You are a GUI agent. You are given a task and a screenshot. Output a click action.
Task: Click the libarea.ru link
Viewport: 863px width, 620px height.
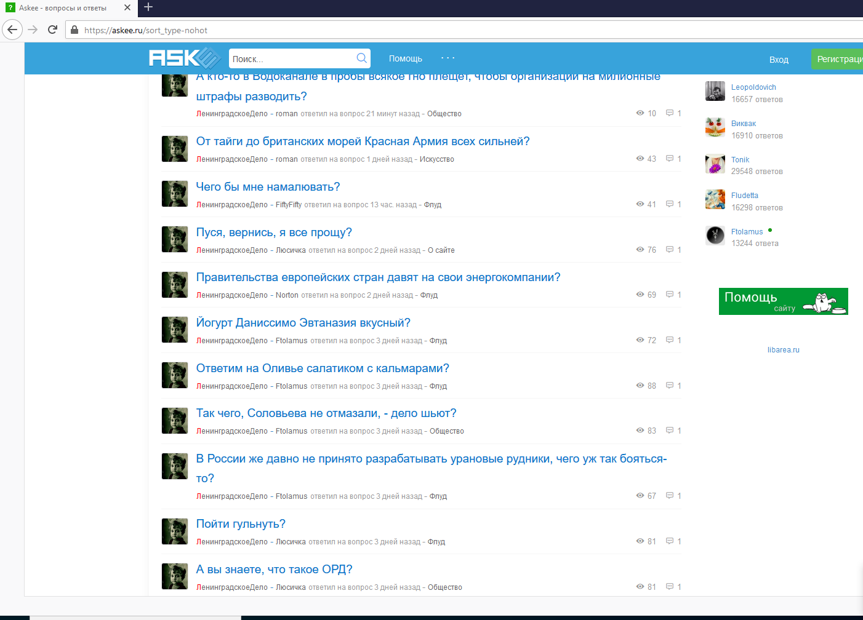click(783, 350)
